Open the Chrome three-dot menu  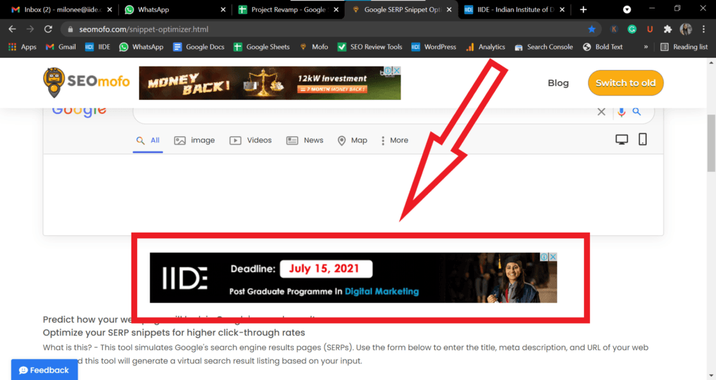click(x=703, y=29)
